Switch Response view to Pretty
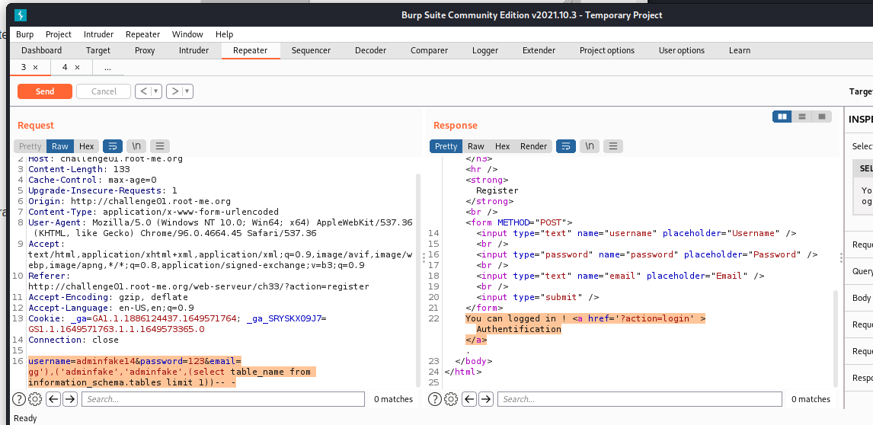 click(446, 146)
